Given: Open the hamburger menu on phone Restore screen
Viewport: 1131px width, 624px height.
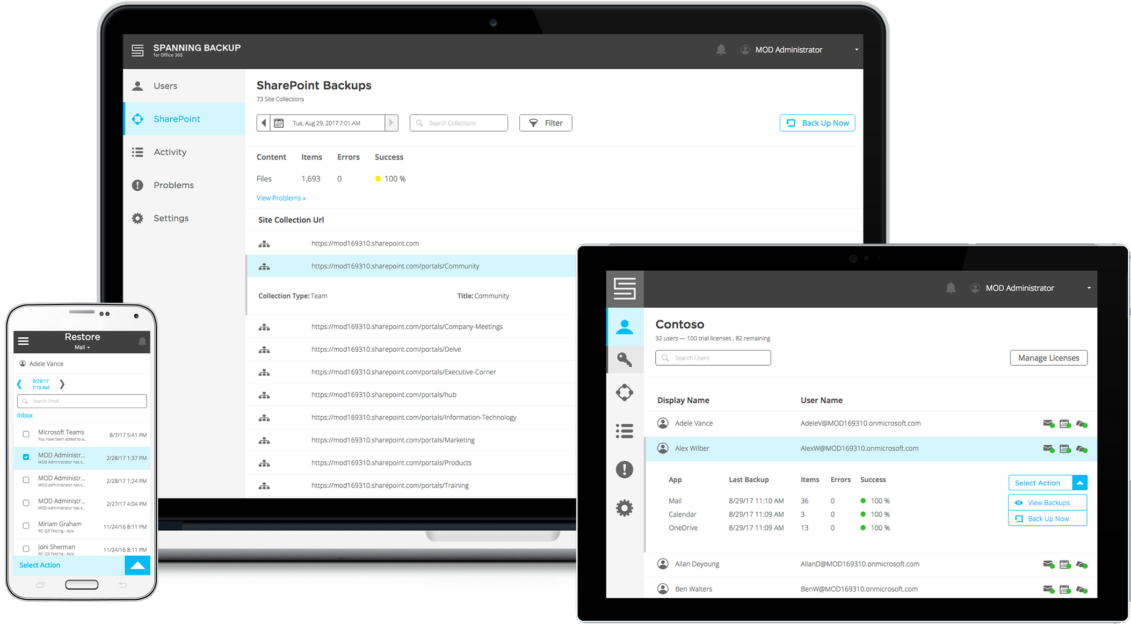Looking at the screenshot, I should [23, 341].
